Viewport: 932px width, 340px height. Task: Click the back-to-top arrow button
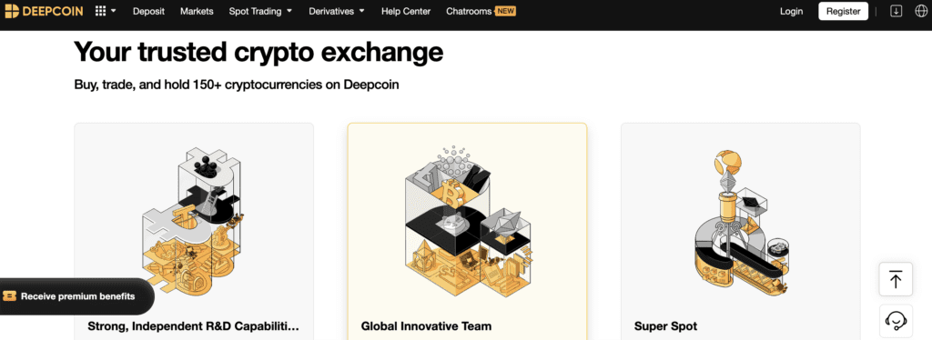coord(896,279)
